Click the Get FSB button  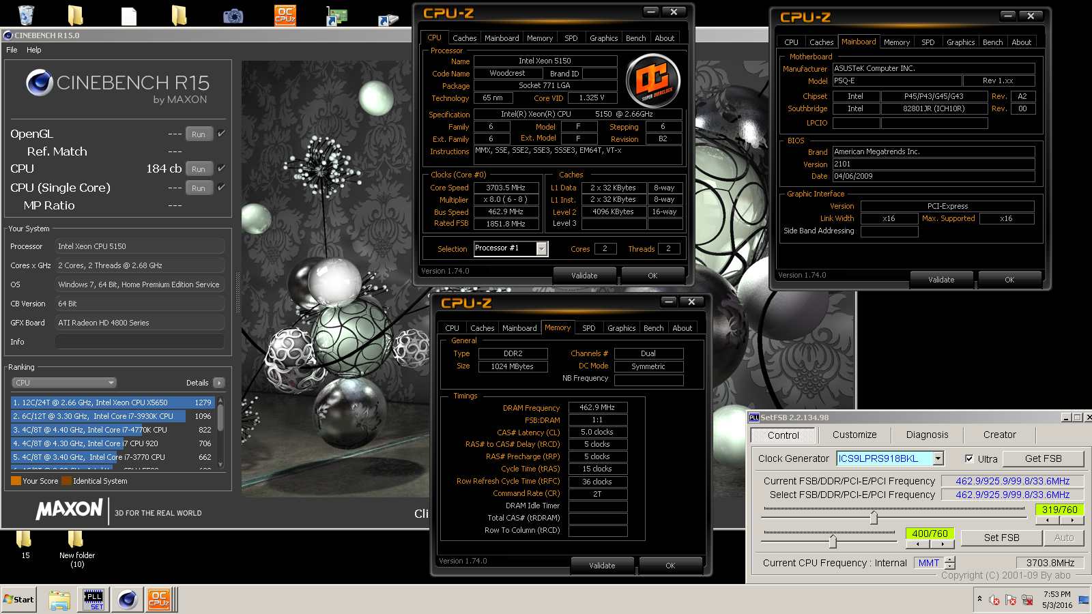coord(1043,458)
